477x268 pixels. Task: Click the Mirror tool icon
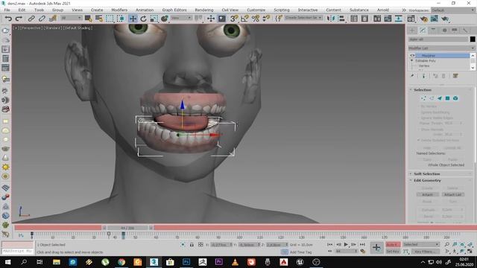click(331, 19)
